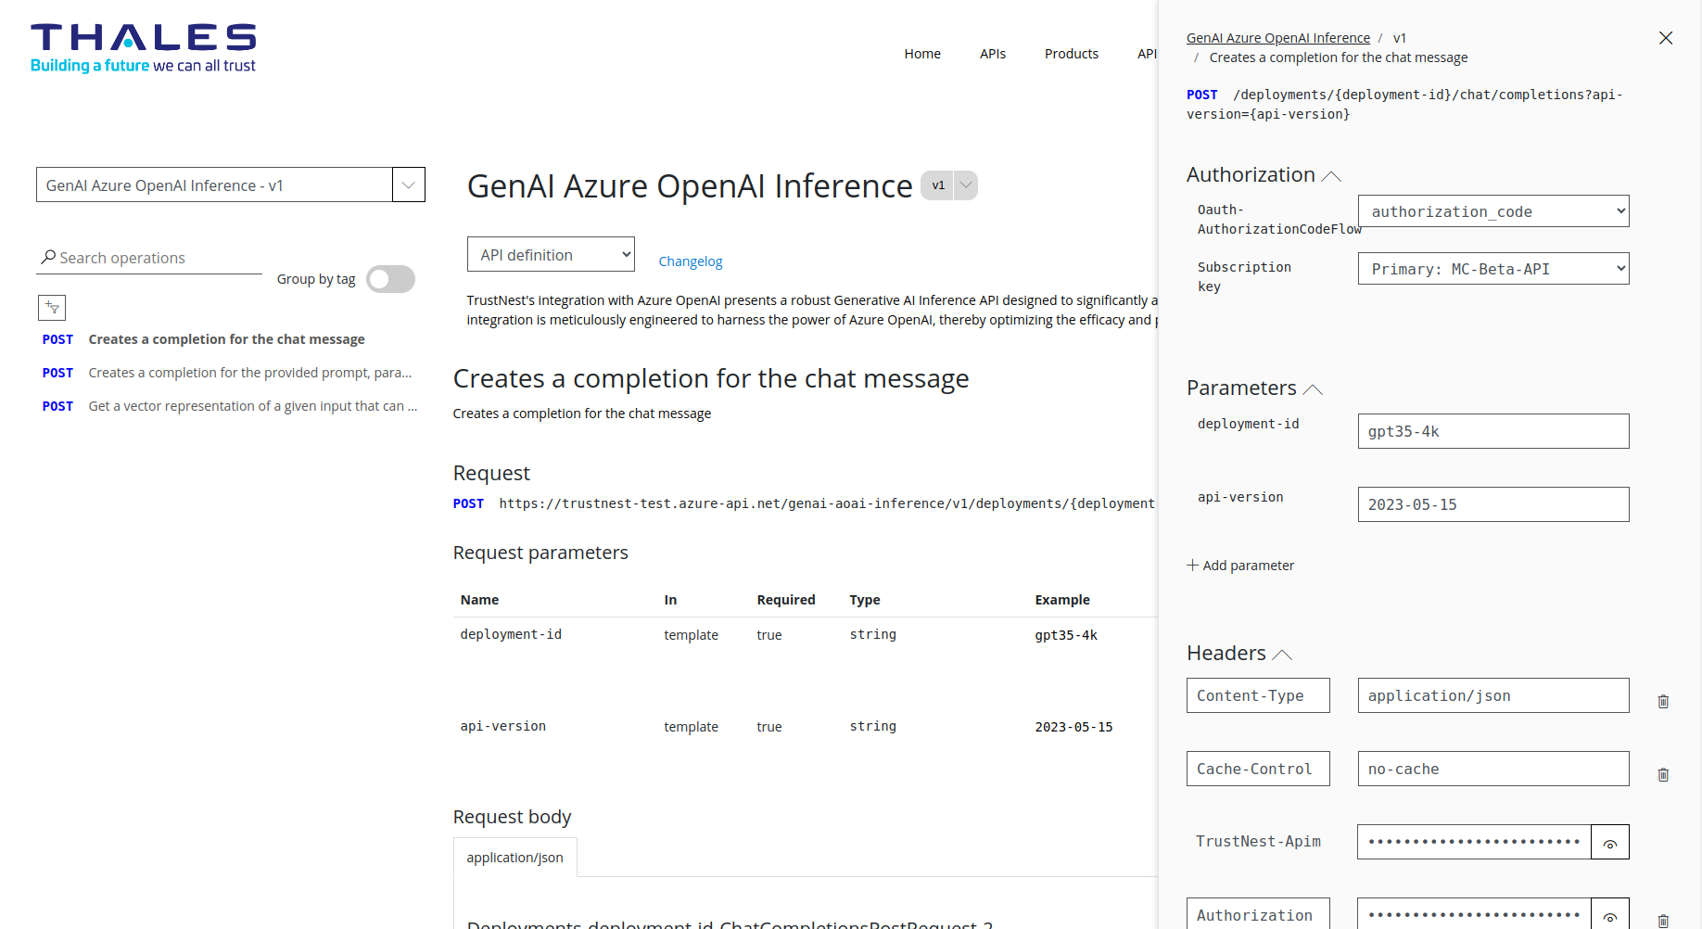Delete the Content-Type header
The height and width of the screenshot is (929, 1702).
point(1663,702)
